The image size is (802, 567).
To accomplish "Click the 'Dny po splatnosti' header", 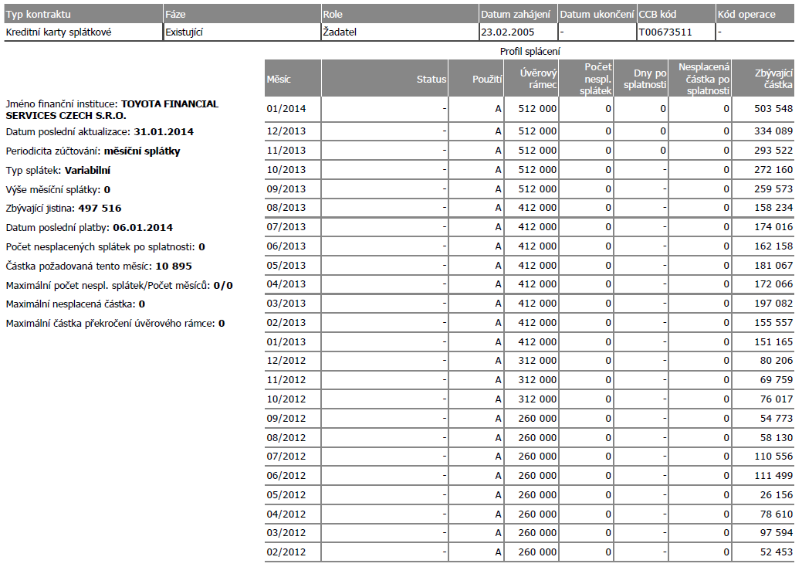I will pyautogui.click(x=641, y=78).
